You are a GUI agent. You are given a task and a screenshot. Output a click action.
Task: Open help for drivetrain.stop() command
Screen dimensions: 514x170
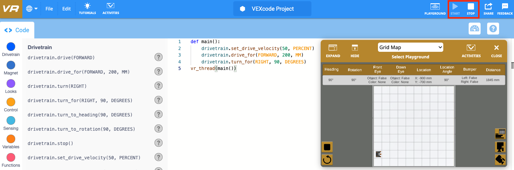158,143
